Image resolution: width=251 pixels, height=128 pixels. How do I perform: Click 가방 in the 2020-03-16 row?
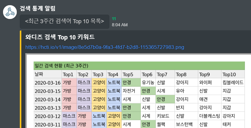tap(69, 82)
